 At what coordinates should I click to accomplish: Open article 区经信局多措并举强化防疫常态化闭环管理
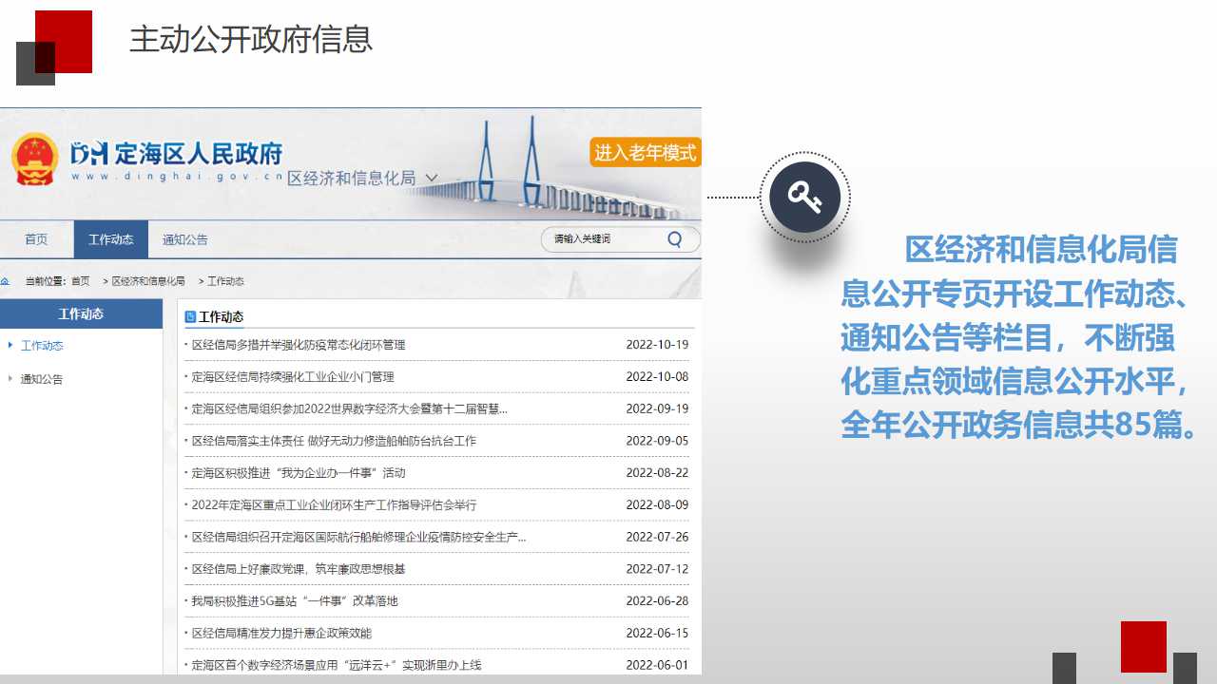coord(299,345)
